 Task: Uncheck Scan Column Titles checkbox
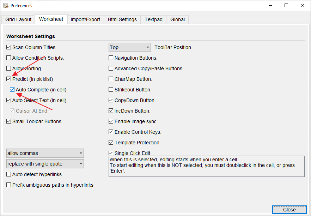pos(9,47)
